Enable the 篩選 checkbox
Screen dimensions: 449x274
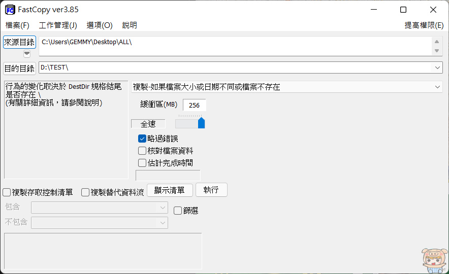(178, 211)
